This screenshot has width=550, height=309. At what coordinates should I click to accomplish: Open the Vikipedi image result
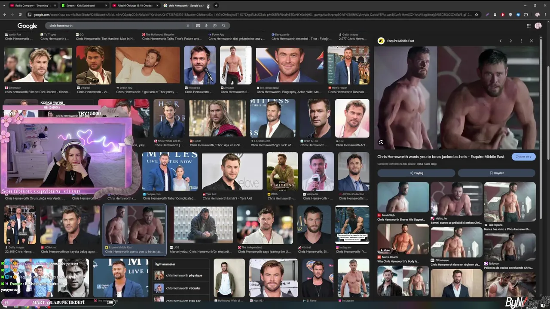click(x=93, y=65)
